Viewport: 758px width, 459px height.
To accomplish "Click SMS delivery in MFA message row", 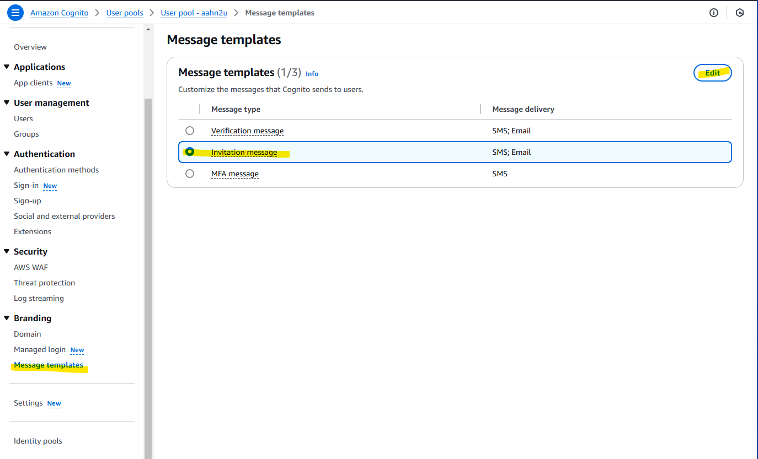I will click(x=500, y=174).
